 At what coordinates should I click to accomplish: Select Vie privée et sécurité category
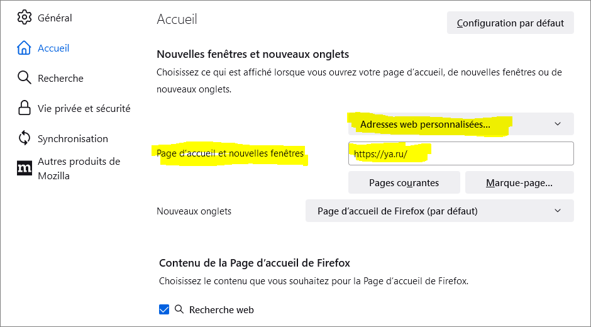(x=84, y=108)
